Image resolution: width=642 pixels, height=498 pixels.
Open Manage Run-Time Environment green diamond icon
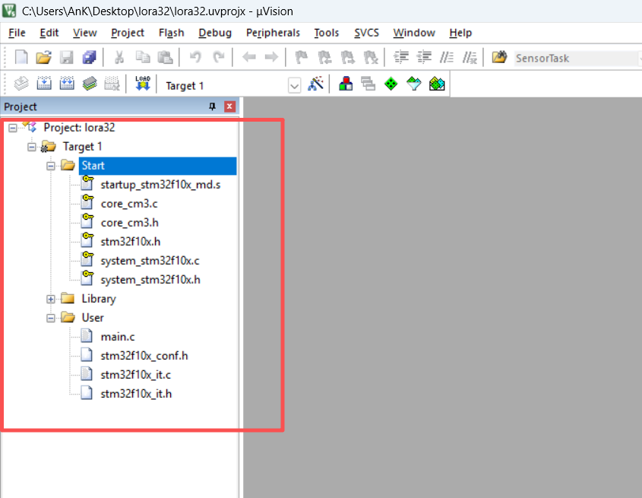pos(391,84)
